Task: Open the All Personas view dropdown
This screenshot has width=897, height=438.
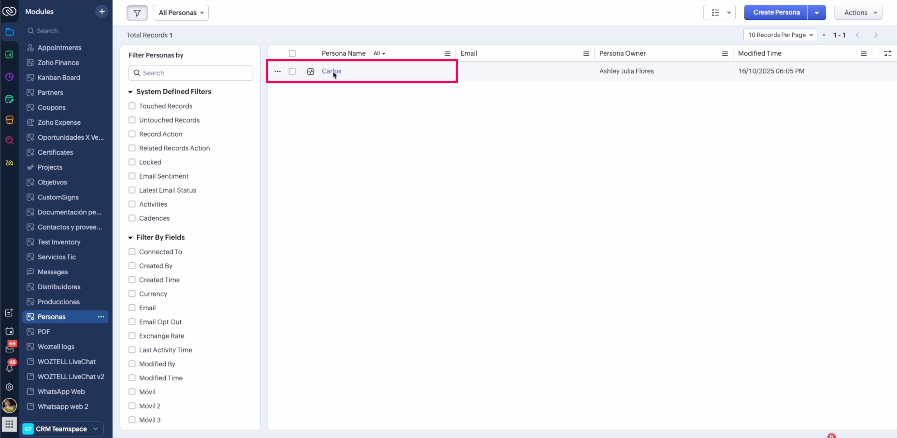Action: pyautogui.click(x=181, y=13)
